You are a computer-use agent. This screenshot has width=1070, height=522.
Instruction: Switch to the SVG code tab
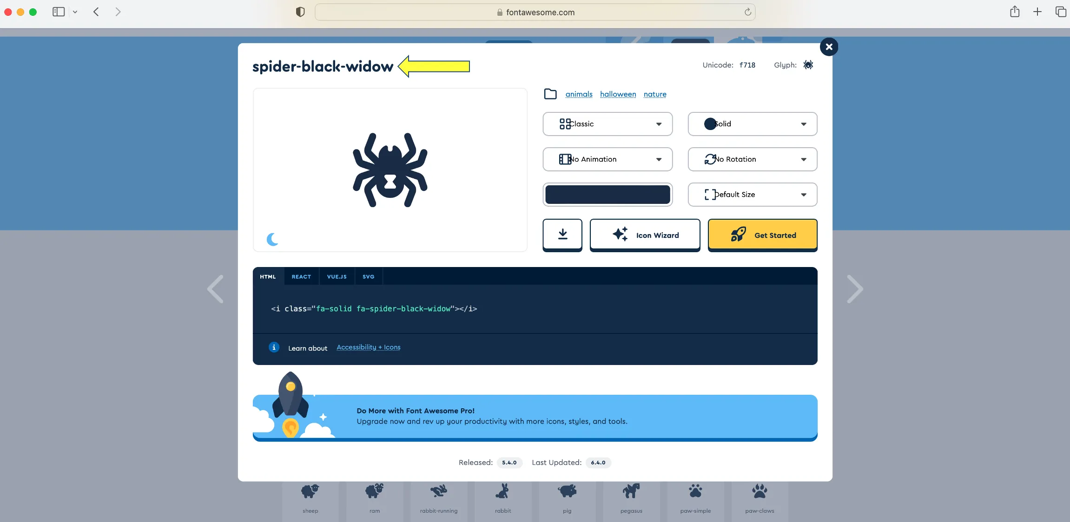coord(368,276)
